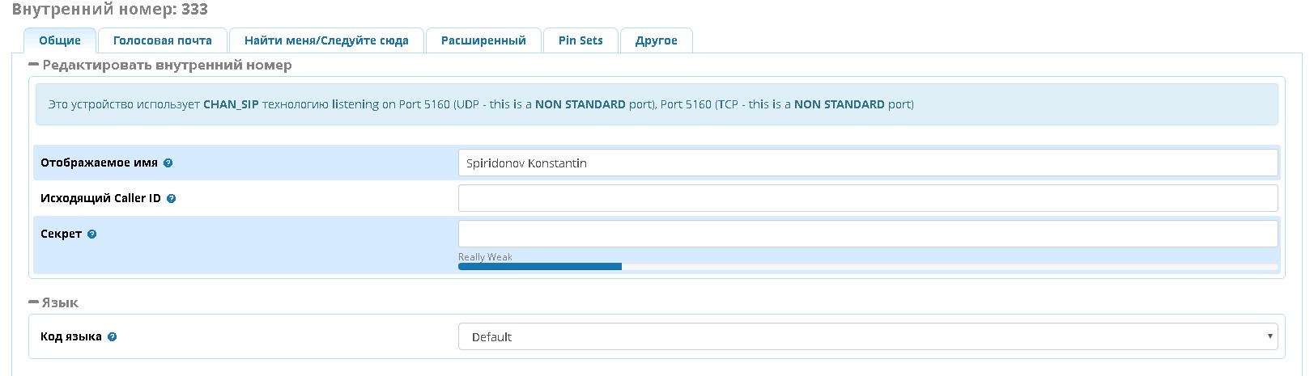Open help icon beside Отображаемое имя
Viewport: 1314px width, 376px height.
(168, 163)
